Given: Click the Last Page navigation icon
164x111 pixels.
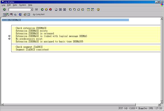Looking at the screenshot, I should click(x=83, y=9).
